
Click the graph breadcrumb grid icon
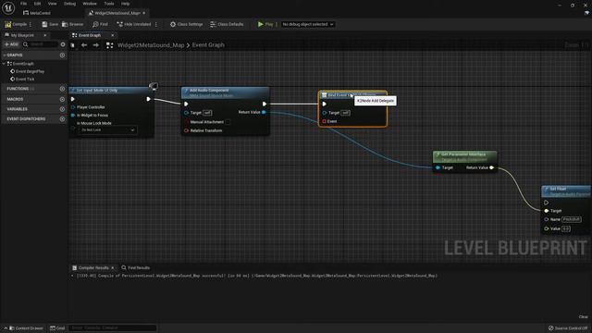tap(109, 45)
